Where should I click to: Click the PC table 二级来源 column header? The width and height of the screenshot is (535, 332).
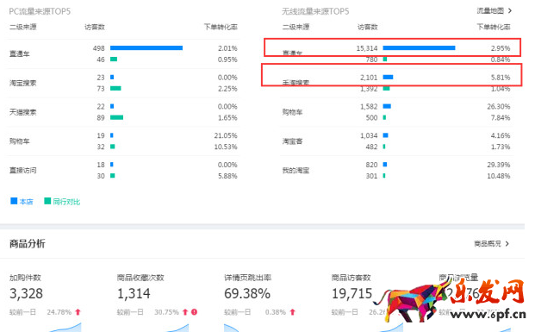pos(23,27)
